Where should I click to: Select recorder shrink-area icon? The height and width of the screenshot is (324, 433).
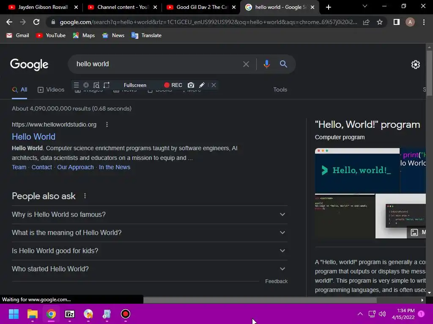[x=86, y=85]
